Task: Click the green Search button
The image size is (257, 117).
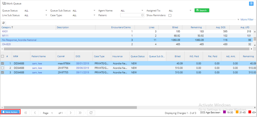Action: 202,11
